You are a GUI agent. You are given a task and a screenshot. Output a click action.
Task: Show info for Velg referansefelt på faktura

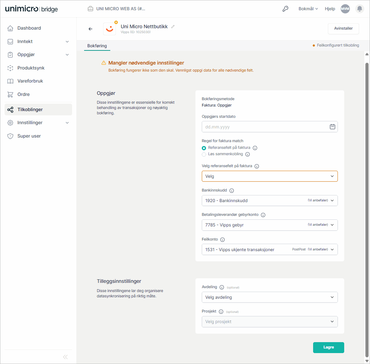[x=257, y=166]
